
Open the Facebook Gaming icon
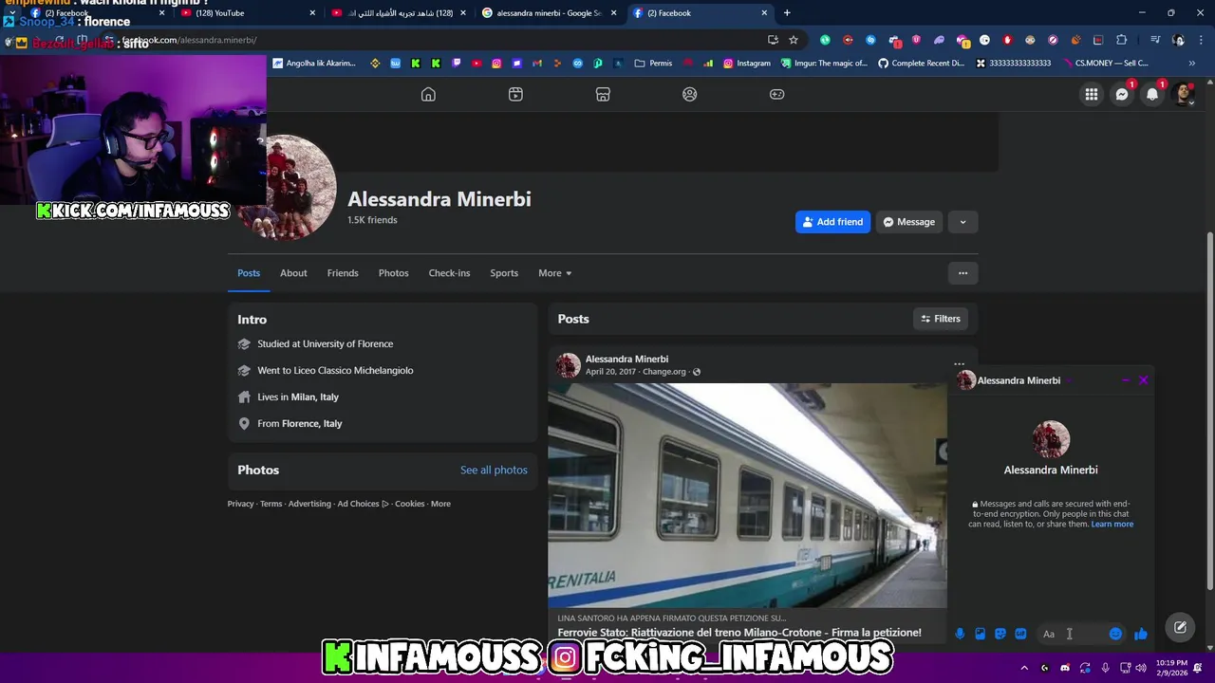point(776,94)
